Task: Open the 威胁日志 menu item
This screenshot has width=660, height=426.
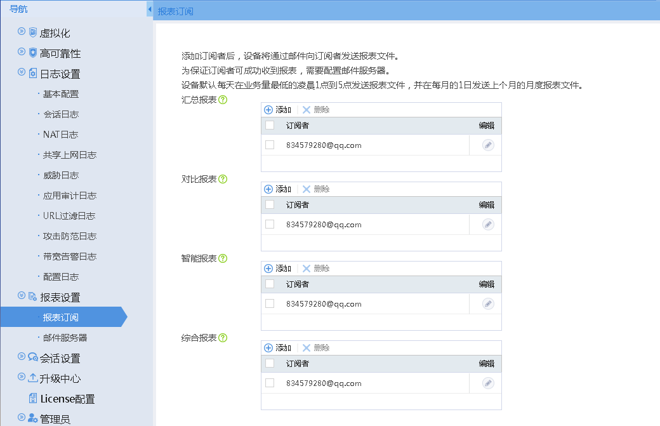Action: 61,175
